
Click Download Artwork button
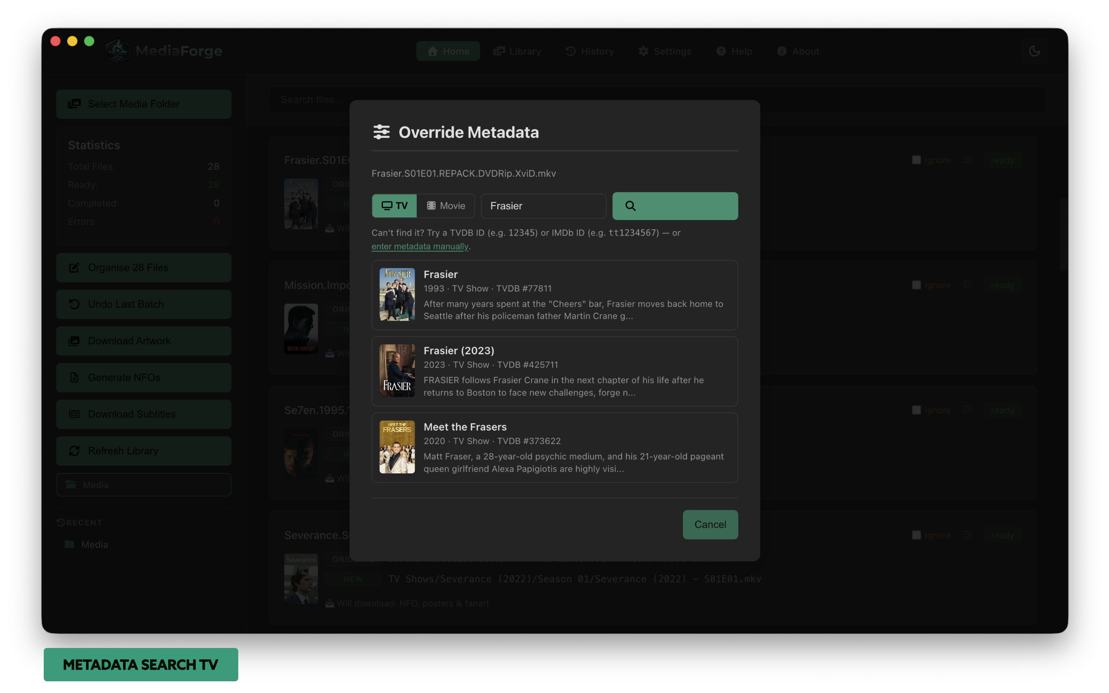(x=143, y=341)
